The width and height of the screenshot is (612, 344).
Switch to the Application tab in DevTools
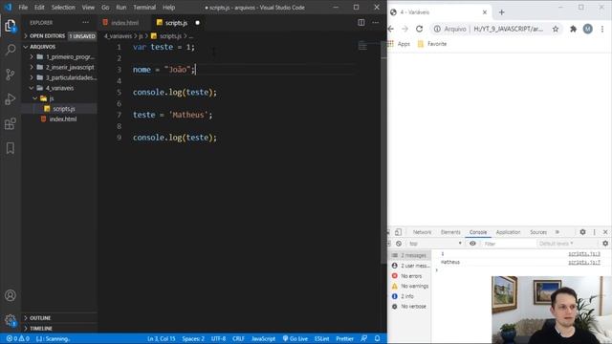coord(508,232)
